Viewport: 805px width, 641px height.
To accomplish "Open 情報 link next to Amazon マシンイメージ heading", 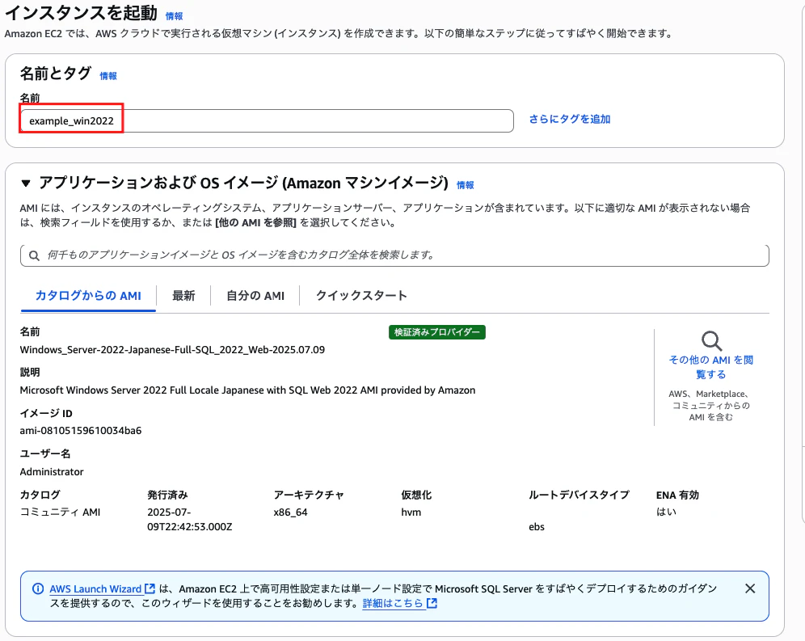I will (465, 185).
